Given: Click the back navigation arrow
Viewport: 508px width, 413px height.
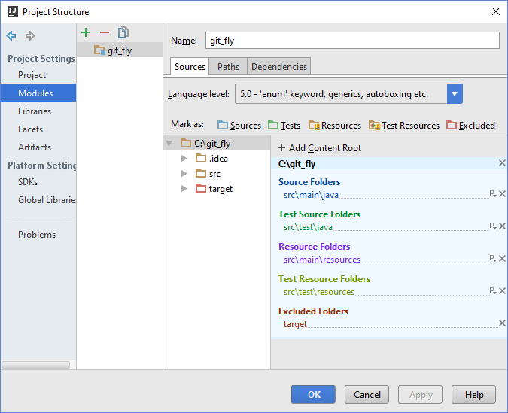Looking at the screenshot, I should pos(11,35).
